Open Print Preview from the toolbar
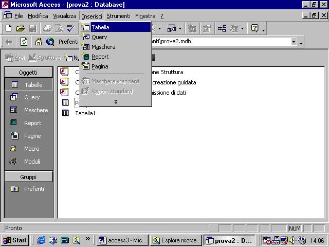 [x=59, y=28]
